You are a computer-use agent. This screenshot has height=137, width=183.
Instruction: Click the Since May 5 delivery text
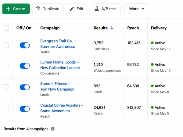click(x=160, y=113)
